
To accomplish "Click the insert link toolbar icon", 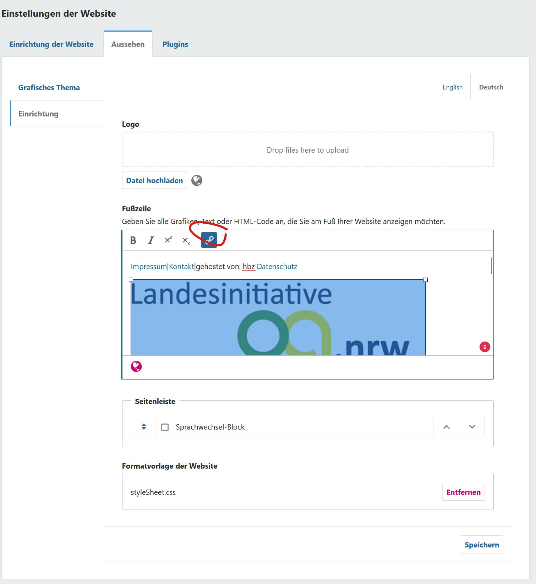I will [209, 240].
